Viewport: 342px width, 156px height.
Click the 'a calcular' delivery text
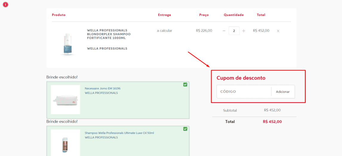pyautogui.click(x=165, y=31)
